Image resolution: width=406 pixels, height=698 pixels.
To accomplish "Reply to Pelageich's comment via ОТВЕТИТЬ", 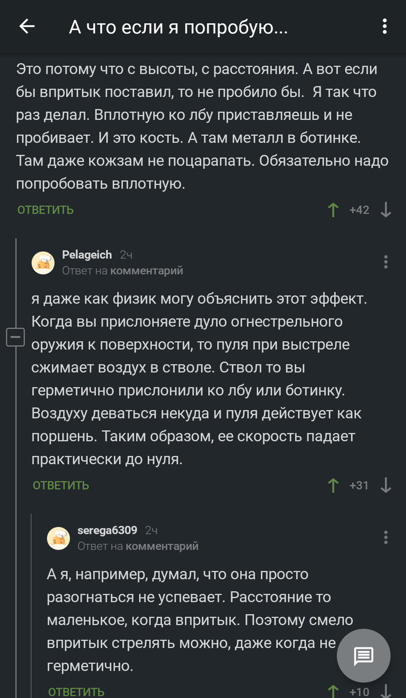I will point(61,485).
